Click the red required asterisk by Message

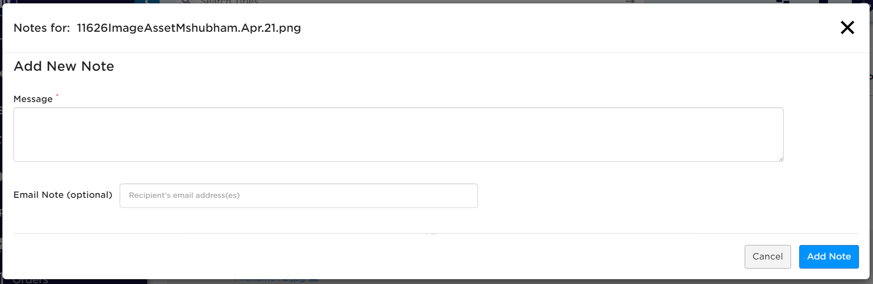pos(57,95)
